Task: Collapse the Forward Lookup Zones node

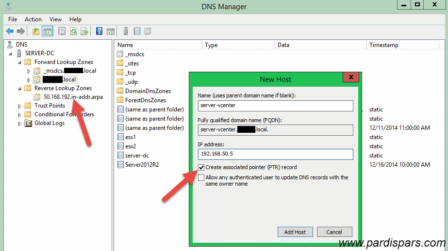Action: (x=20, y=62)
